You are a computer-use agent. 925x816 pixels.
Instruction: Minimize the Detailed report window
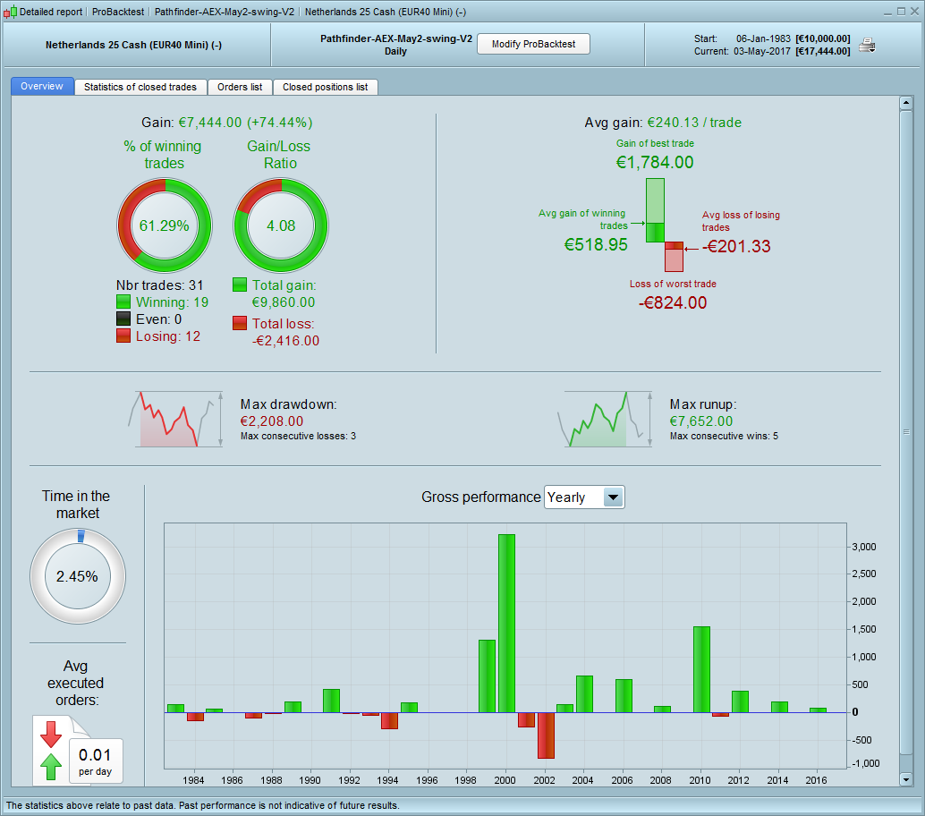[888, 12]
